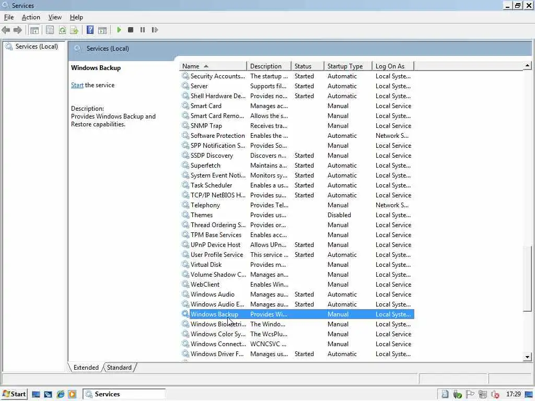Select the UPnP Device Host service
Viewport: 535px width, 401px height.
pos(297,244)
